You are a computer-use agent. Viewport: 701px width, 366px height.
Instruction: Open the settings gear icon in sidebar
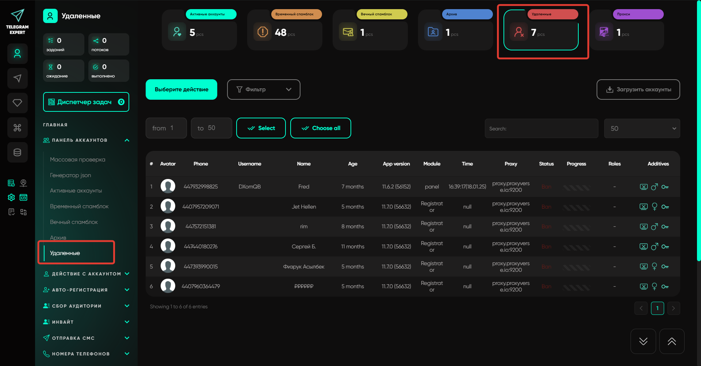click(x=11, y=198)
